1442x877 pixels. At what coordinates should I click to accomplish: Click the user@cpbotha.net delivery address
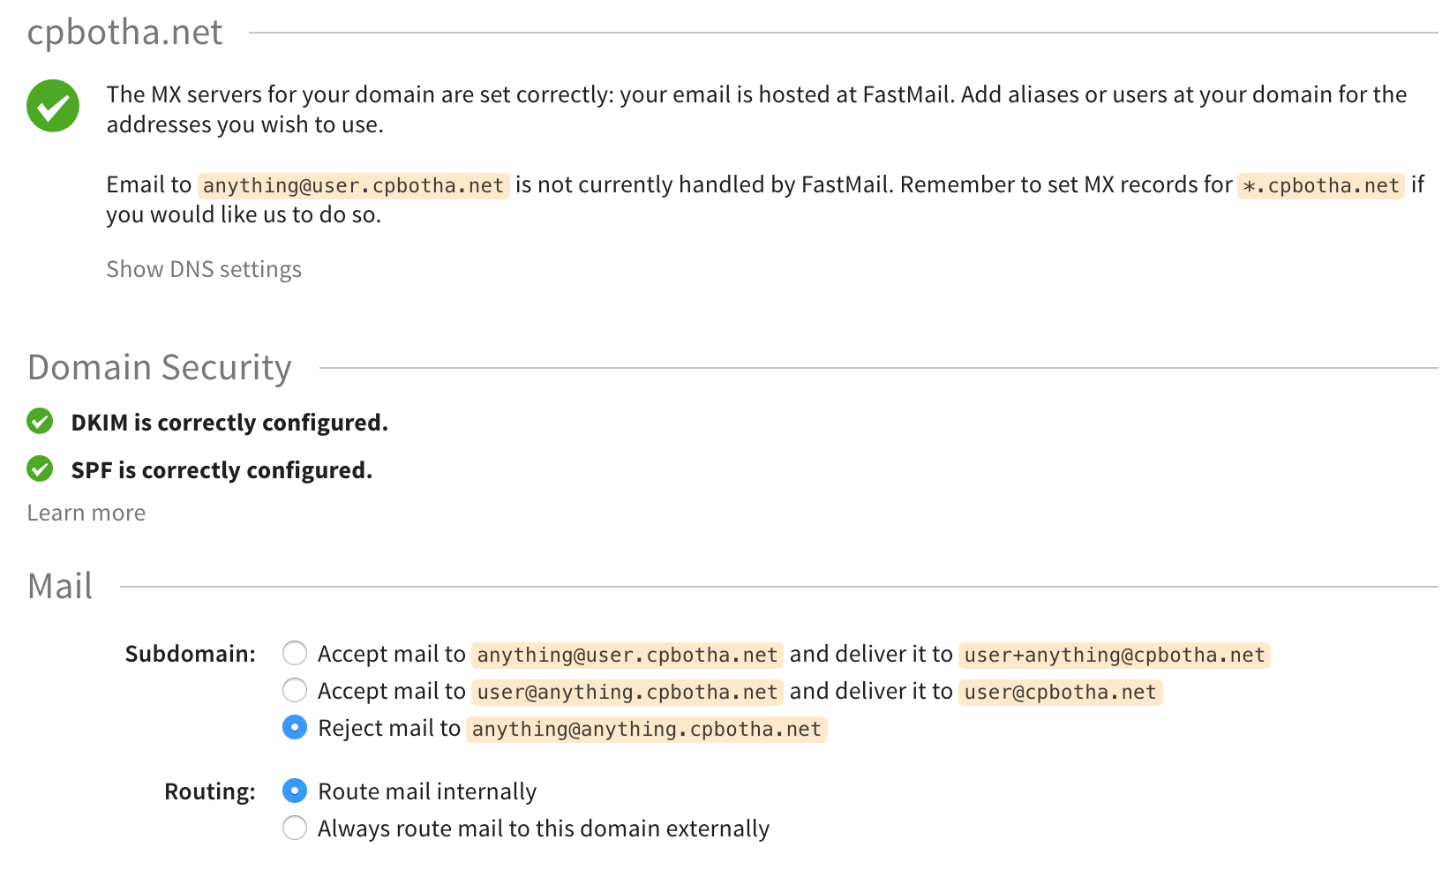point(1061,692)
